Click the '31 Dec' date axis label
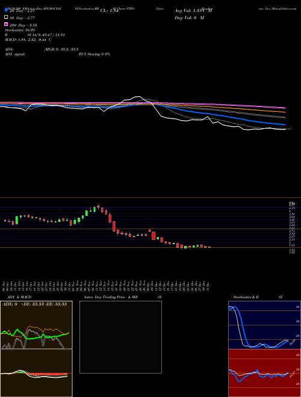 pyautogui.click(x=208, y=286)
